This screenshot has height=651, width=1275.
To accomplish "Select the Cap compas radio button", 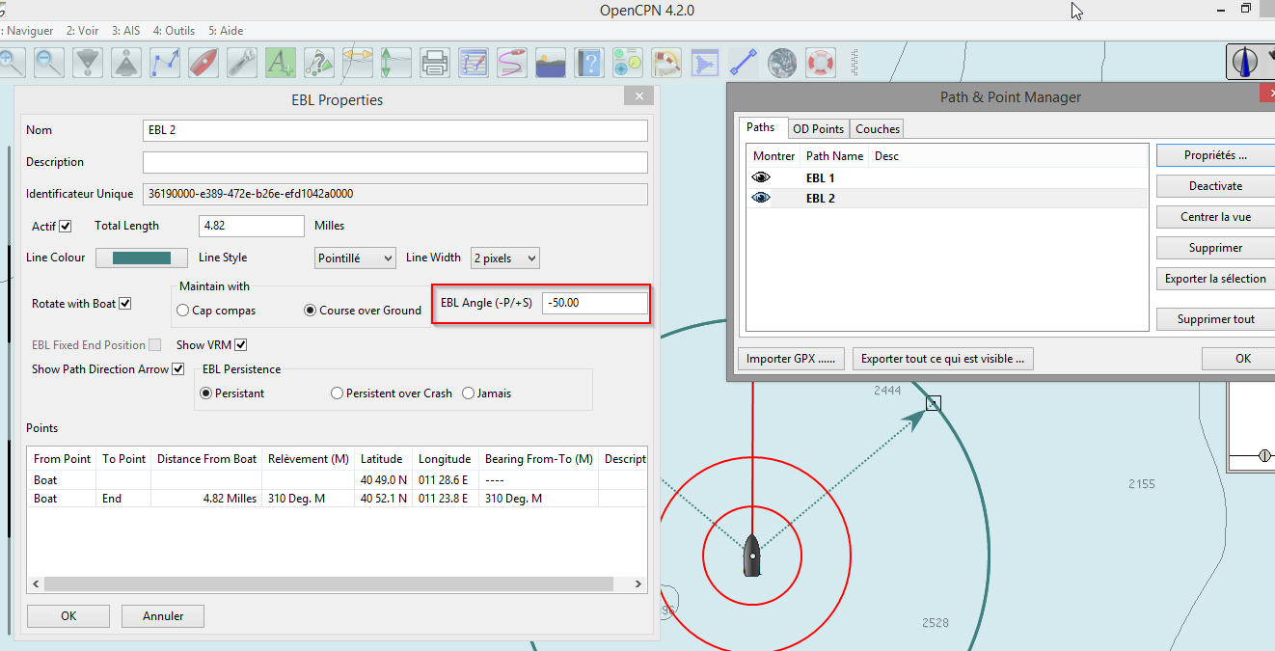I will [x=183, y=311].
